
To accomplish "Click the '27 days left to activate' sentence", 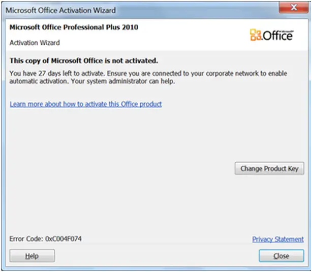I will click(57, 74).
